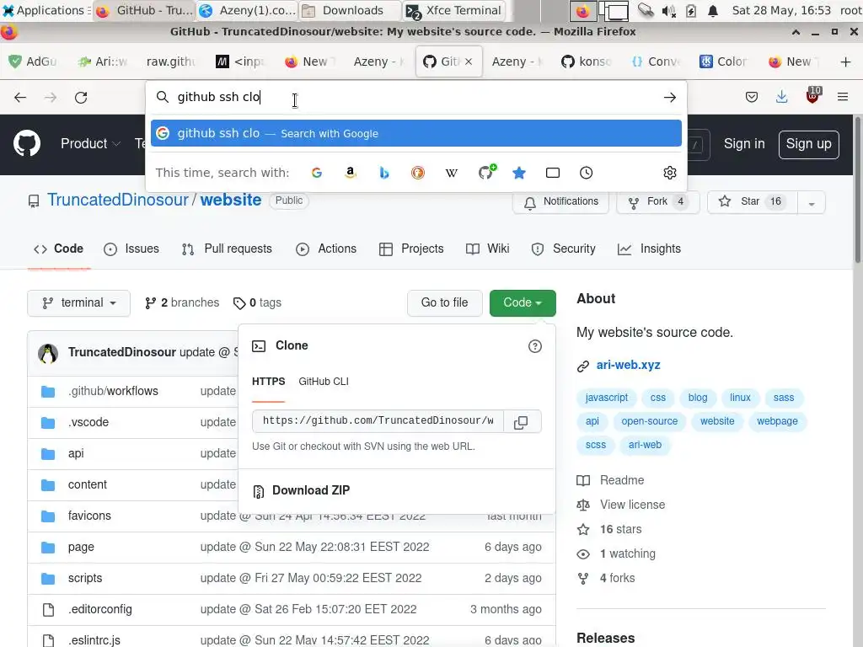Switch to the Color browser tab

(x=724, y=61)
